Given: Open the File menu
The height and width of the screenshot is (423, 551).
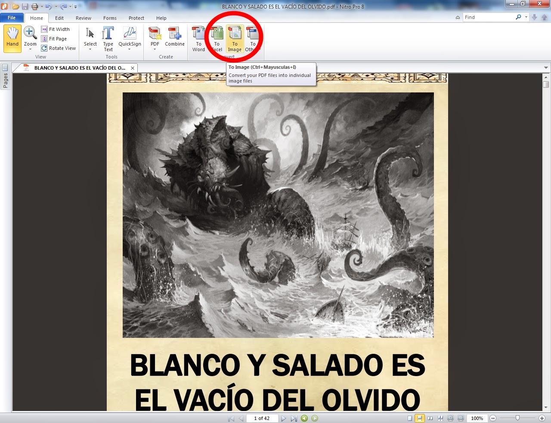Looking at the screenshot, I should (12, 18).
